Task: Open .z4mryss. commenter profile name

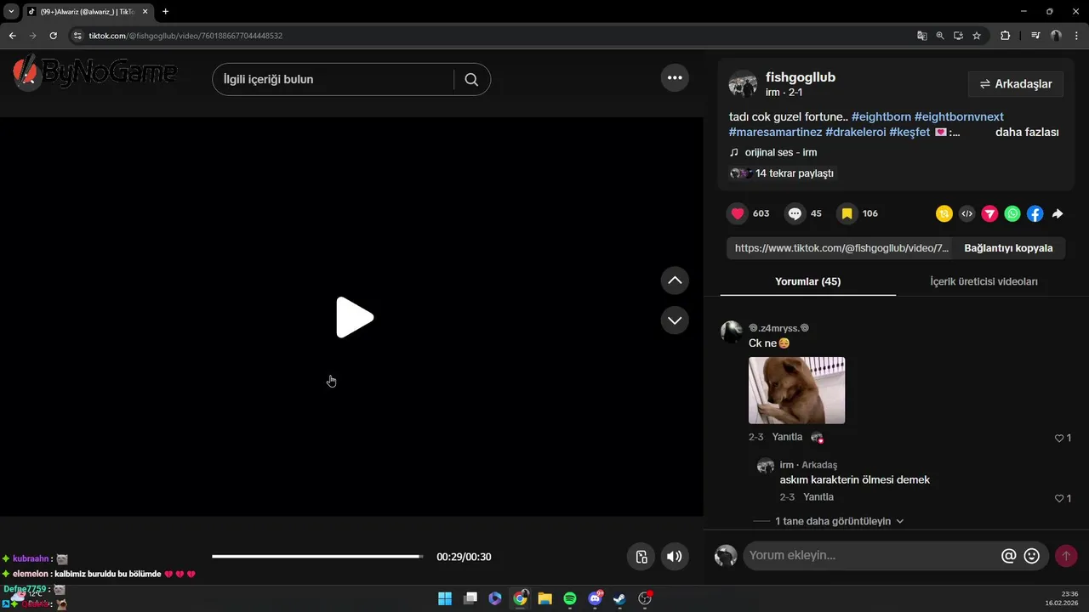Action: coord(778,328)
